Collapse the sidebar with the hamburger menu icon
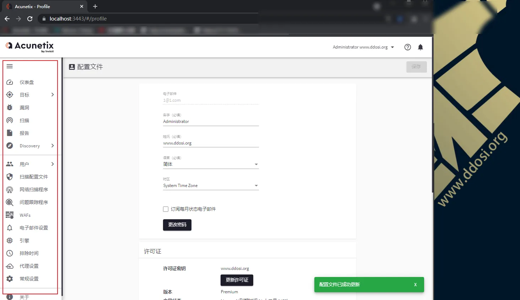 click(x=10, y=66)
